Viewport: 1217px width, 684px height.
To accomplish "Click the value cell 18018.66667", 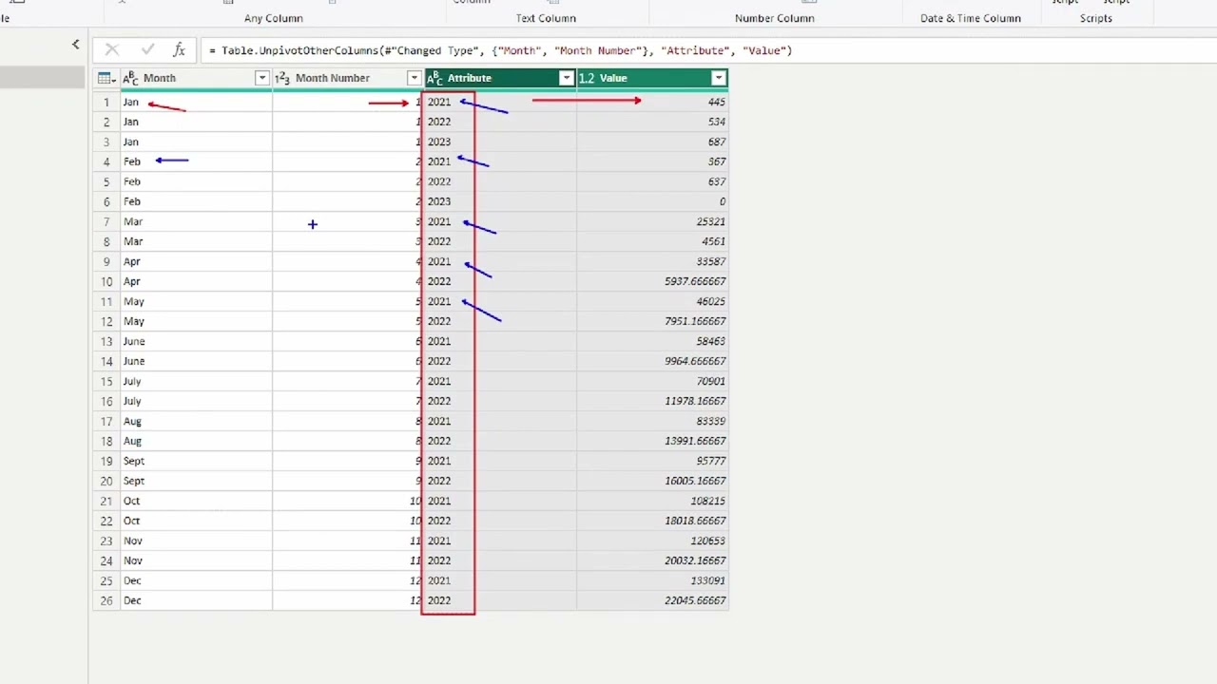I will (652, 521).
